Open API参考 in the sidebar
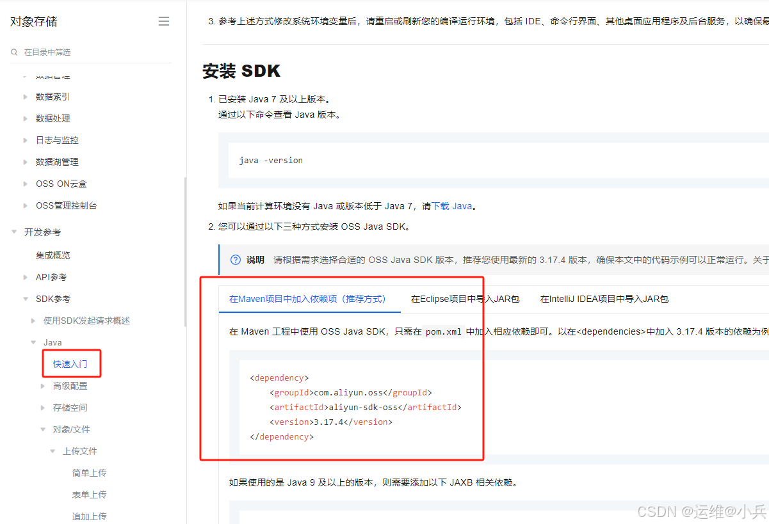The width and height of the screenshot is (769, 524). tap(51, 277)
